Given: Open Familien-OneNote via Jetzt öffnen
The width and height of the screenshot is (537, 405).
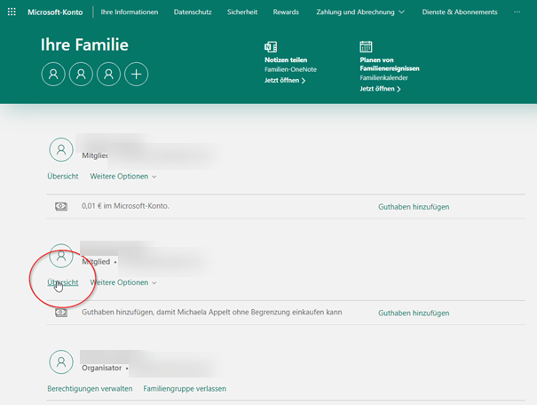Looking at the screenshot, I should tap(285, 81).
